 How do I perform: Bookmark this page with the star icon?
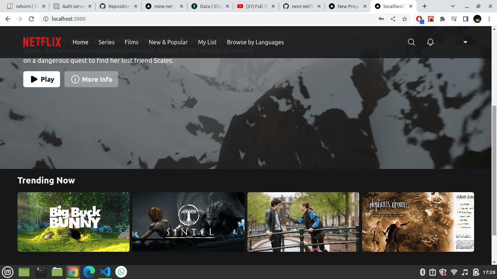[x=405, y=19]
